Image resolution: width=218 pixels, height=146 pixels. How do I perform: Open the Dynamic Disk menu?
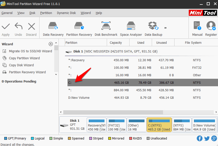click(x=66, y=13)
